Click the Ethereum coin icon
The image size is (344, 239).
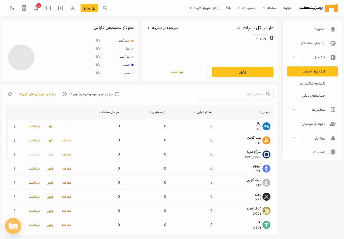coord(266,169)
